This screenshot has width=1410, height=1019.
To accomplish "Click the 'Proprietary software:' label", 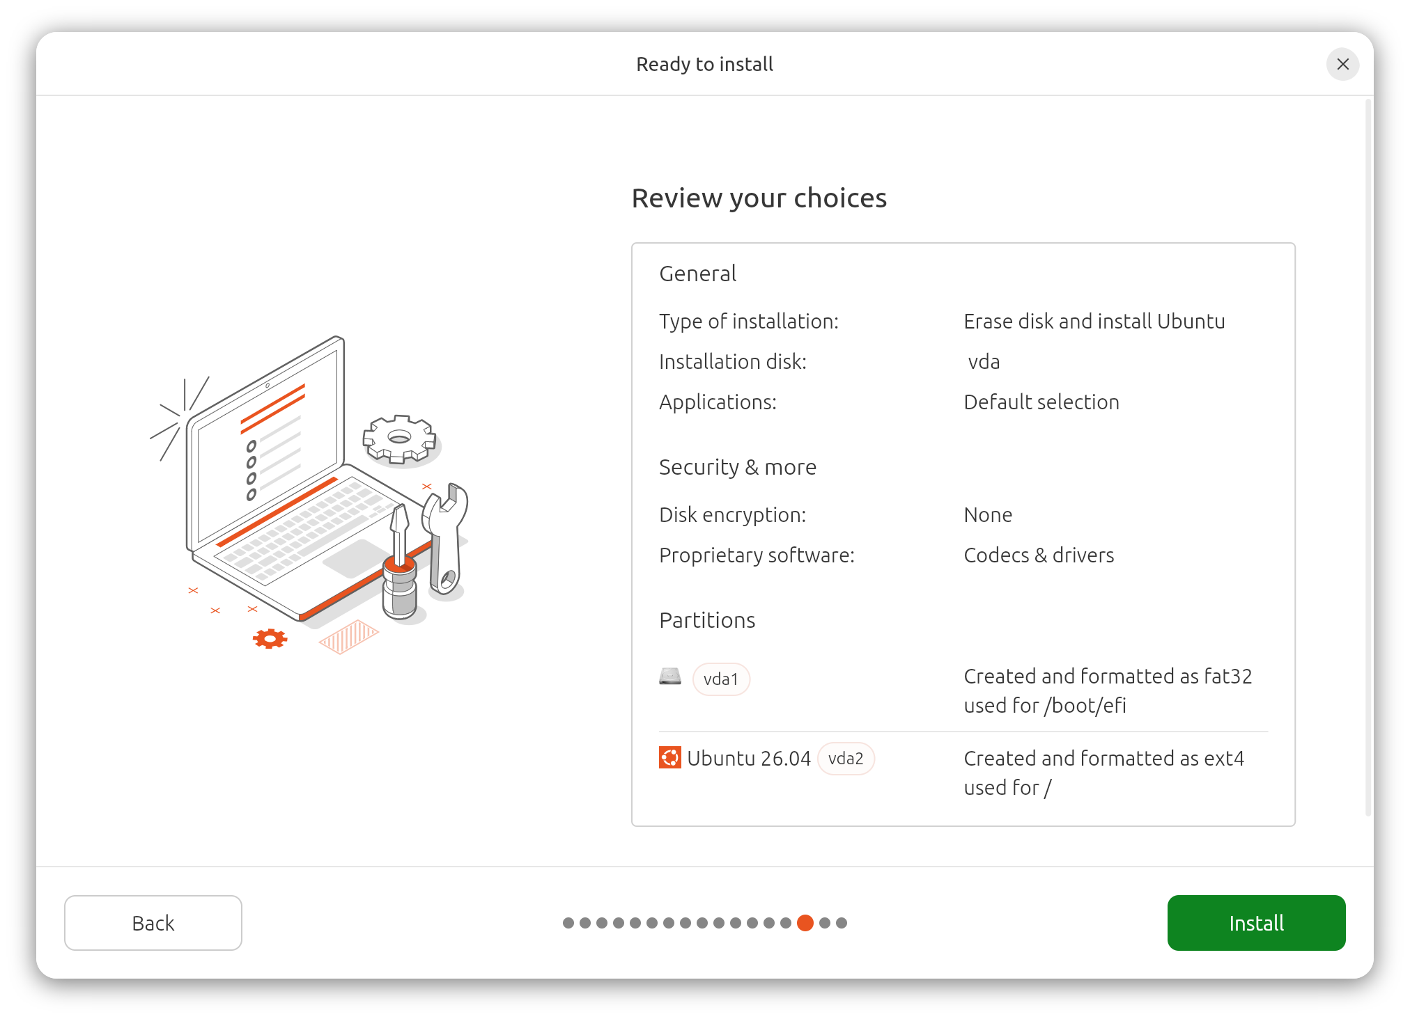I will tap(757, 555).
